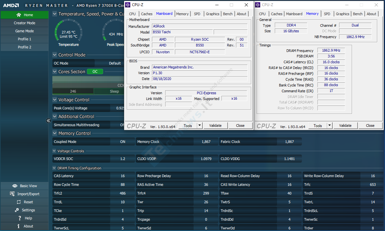Open Graphics tab in Mainboard window
The height and width of the screenshot is (231, 385).
213,14
